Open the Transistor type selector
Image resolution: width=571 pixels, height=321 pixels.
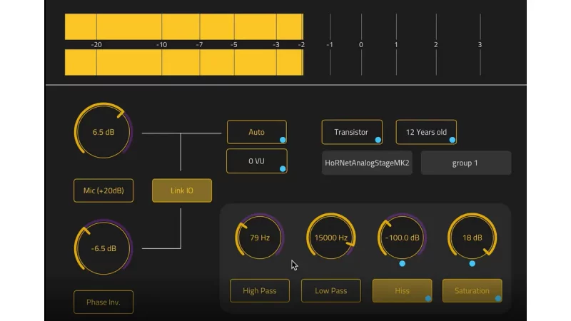pos(351,132)
